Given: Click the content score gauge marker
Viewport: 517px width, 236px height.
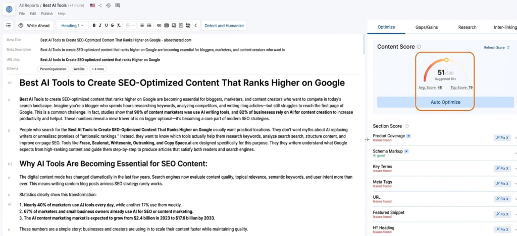Looking at the screenshot, I should [x=446, y=60].
